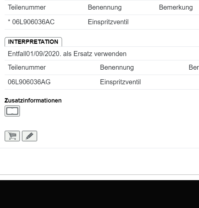Click Einspritzventil in the 06L906036AC row
The width and height of the screenshot is (199, 208).
pos(108,22)
